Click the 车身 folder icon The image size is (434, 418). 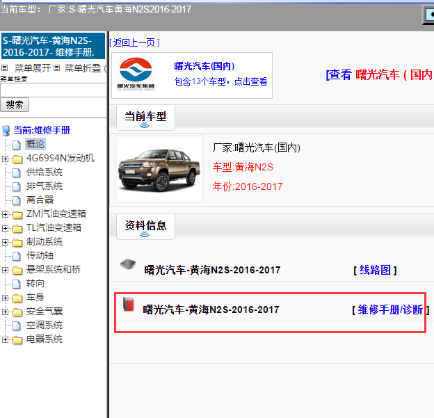click(17, 298)
